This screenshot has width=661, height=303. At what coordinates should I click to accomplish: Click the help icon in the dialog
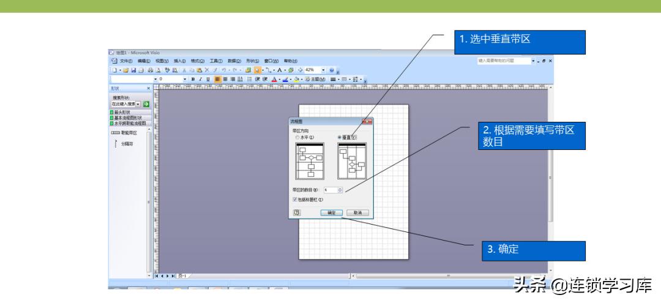(x=297, y=212)
